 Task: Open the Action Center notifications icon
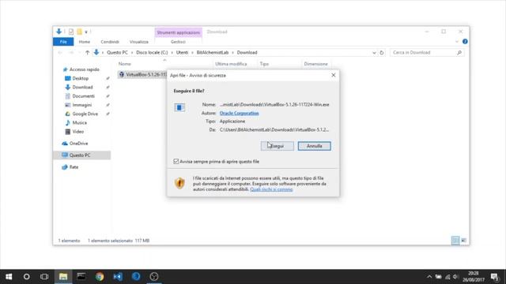[494, 277]
